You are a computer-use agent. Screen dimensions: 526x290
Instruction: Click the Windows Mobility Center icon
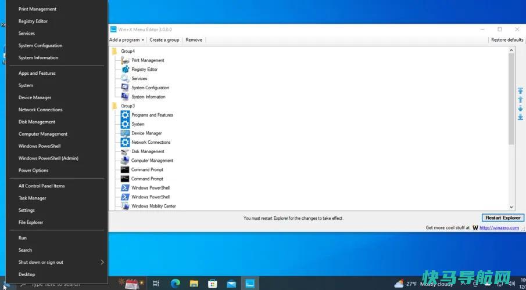click(125, 206)
